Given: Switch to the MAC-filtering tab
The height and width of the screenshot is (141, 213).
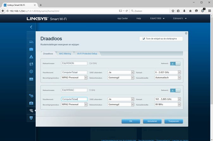Looking at the screenshot, I should (x=65, y=54).
